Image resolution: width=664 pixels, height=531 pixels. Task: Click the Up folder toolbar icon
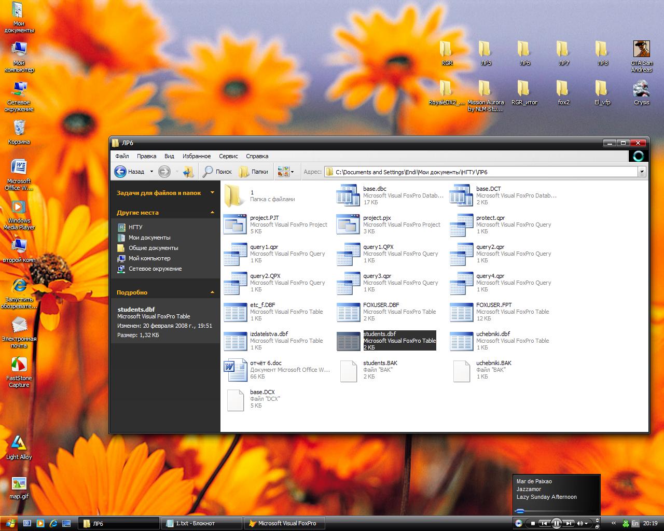coord(188,172)
